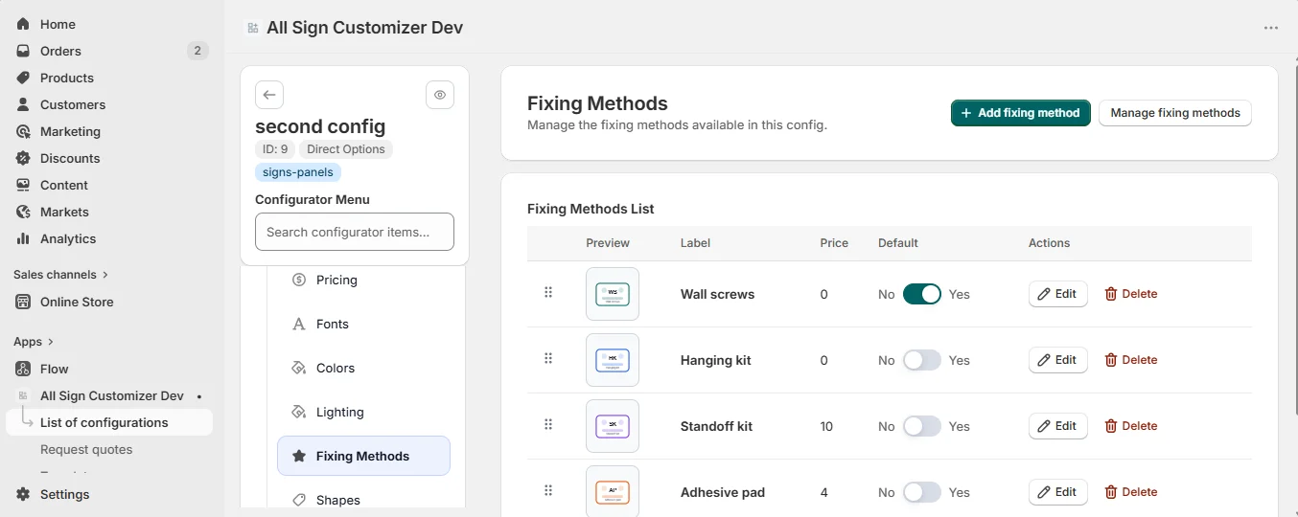Click the Direct Options badge

pos(345,149)
